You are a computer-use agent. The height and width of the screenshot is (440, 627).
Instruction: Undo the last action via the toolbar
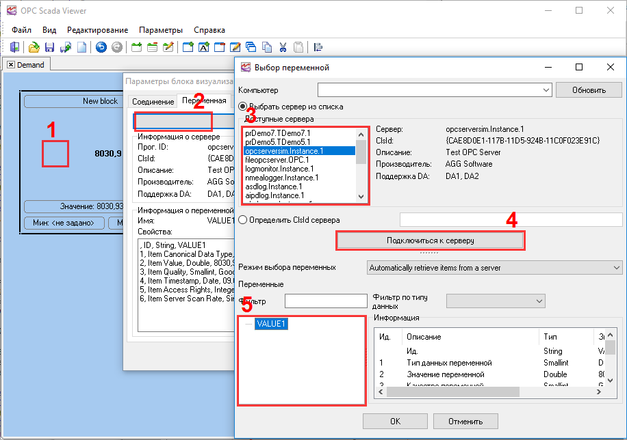tap(101, 47)
